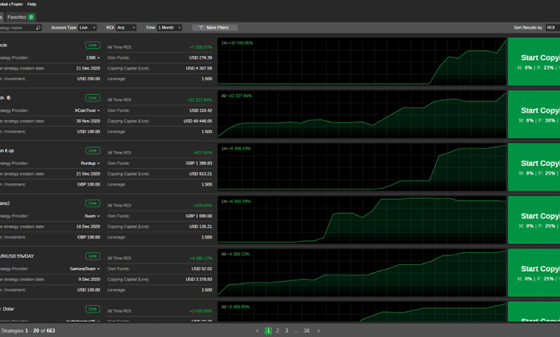Click the Live badge on XCoinTrust strategy
Screen dimensions: 560x337
pyautogui.click(x=93, y=98)
